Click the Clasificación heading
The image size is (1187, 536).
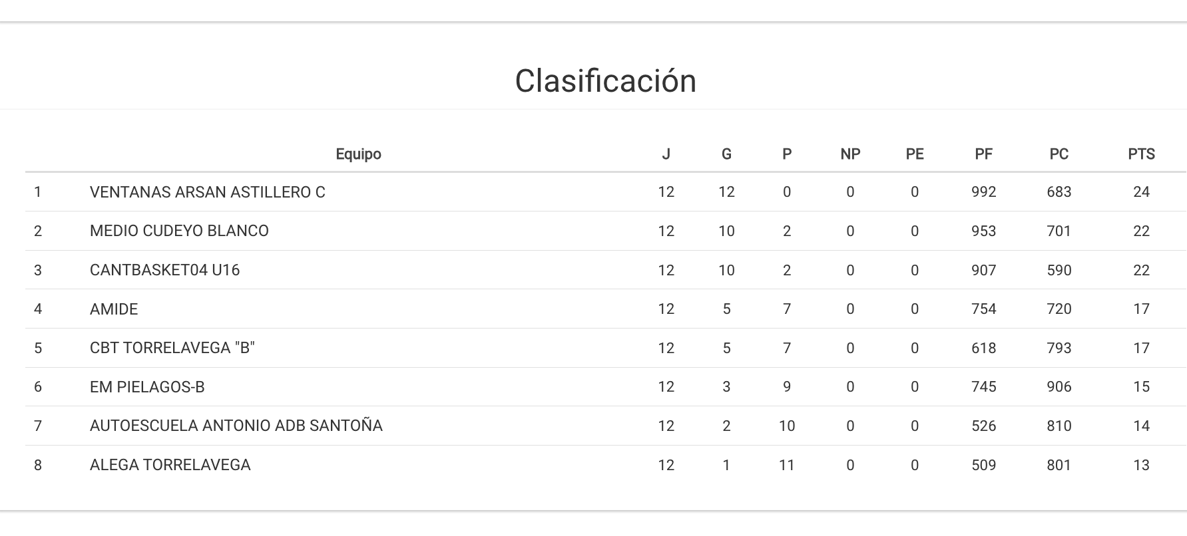(605, 81)
